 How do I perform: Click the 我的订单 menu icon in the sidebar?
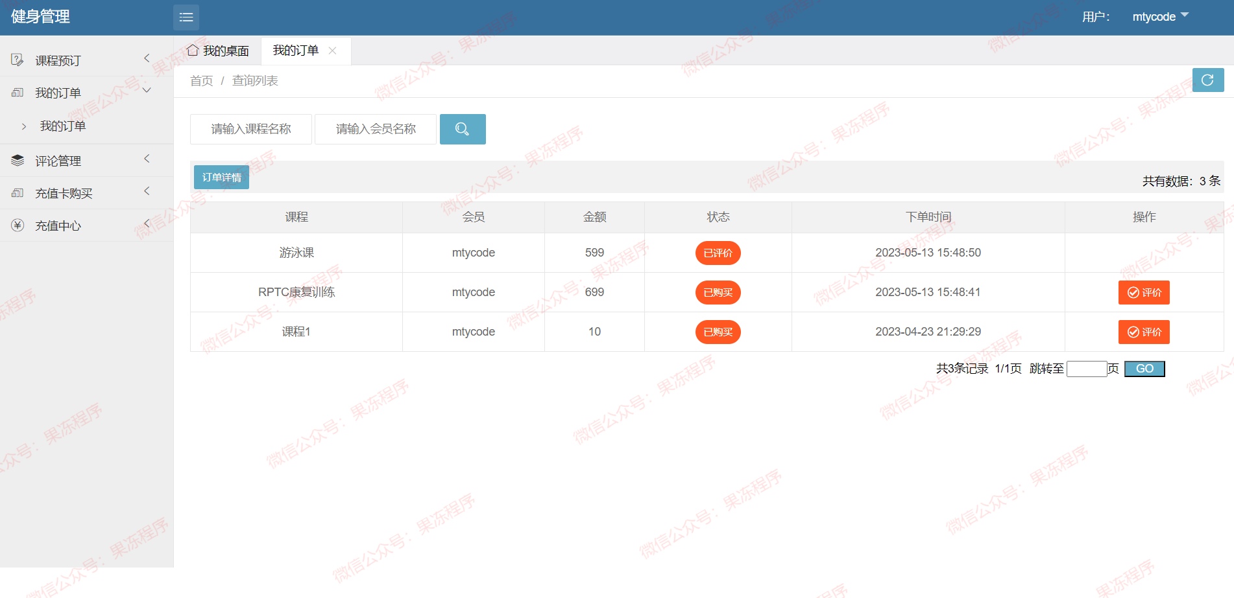pyautogui.click(x=18, y=93)
